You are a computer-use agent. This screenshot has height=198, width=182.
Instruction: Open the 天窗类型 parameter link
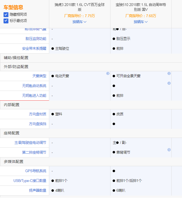pyautogui.click(x=39, y=76)
